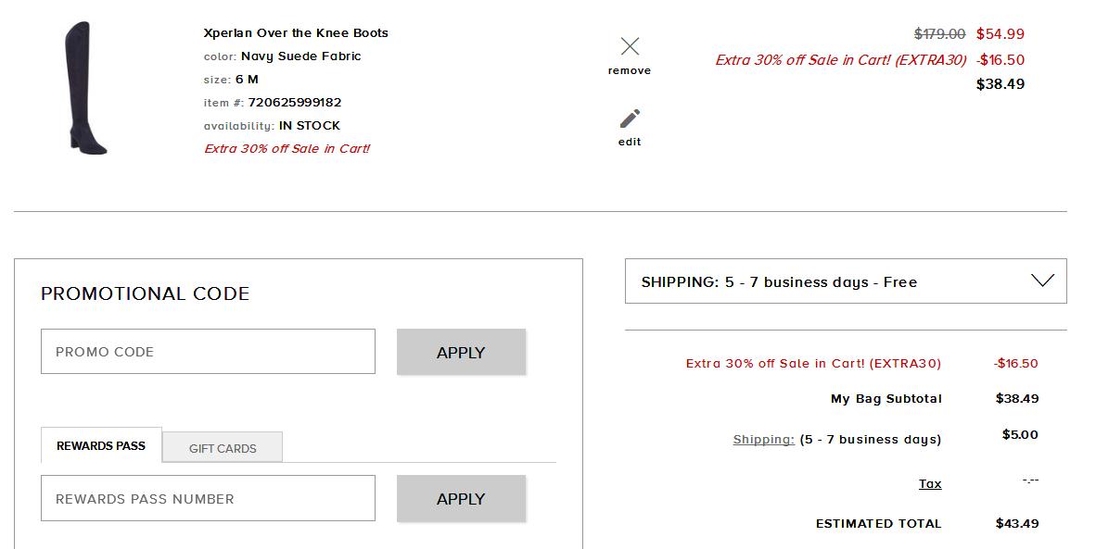The width and height of the screenshot is (1096, 549).
Task: Click the pencil icon to edit the item
Action: coord(630,119)
